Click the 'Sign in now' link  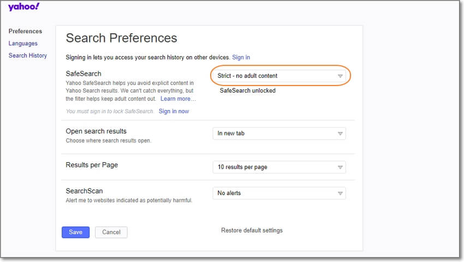coord(174,111)
